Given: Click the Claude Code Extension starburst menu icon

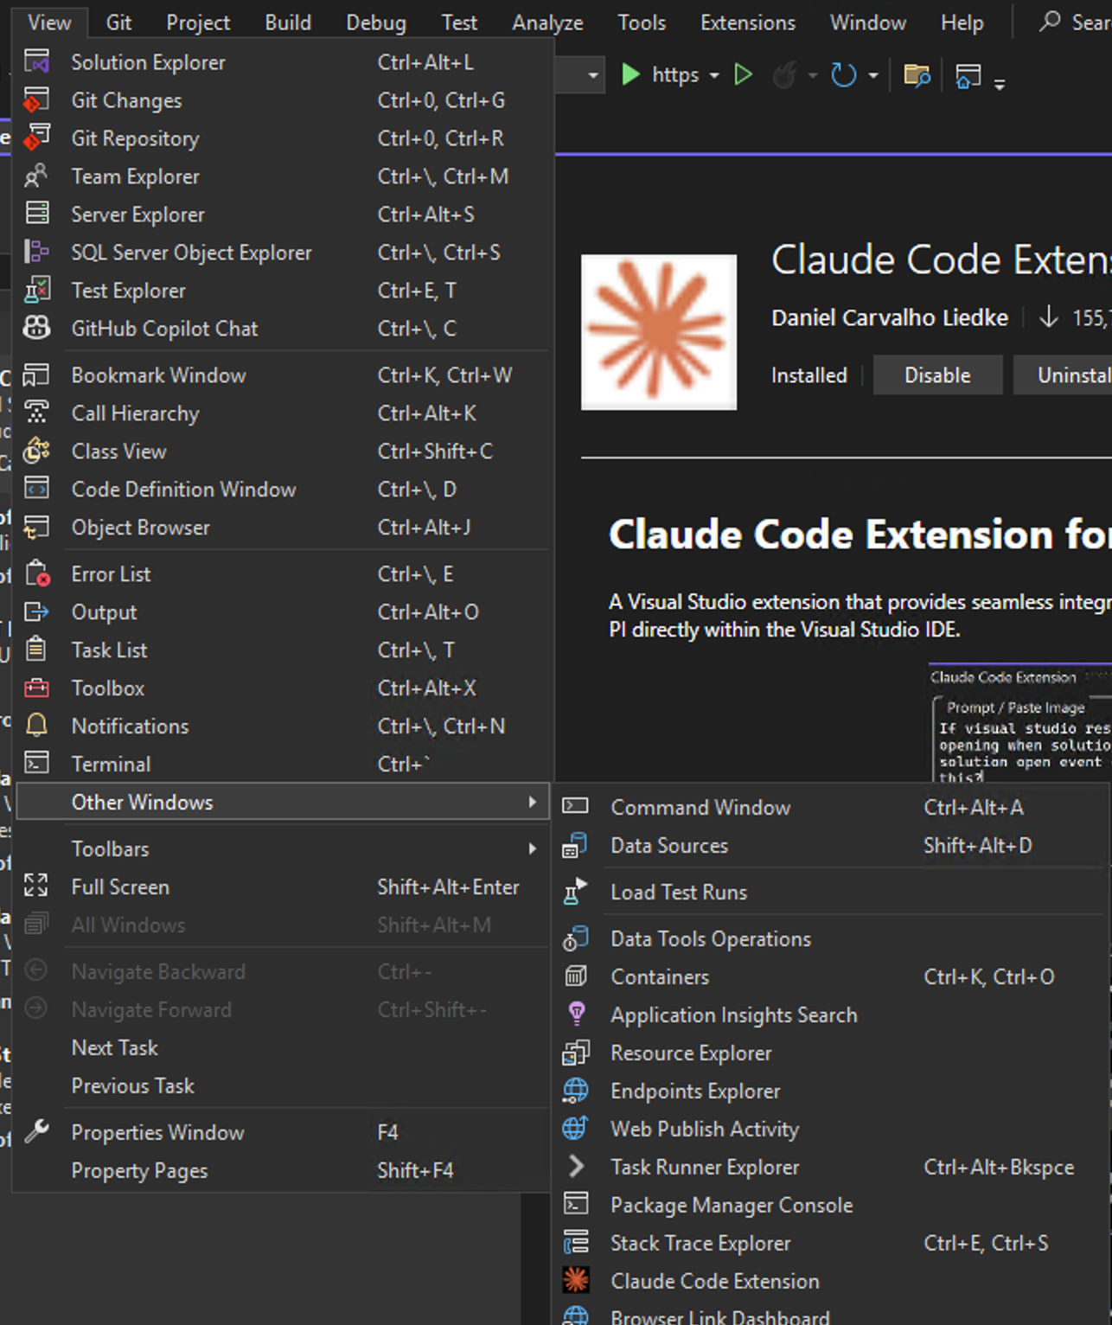Looking at the screenshot, I should (576, 1282).
